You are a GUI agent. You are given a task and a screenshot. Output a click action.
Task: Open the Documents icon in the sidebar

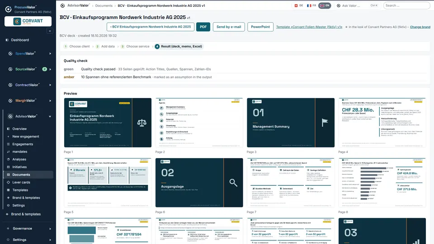(x=8, y=174)
